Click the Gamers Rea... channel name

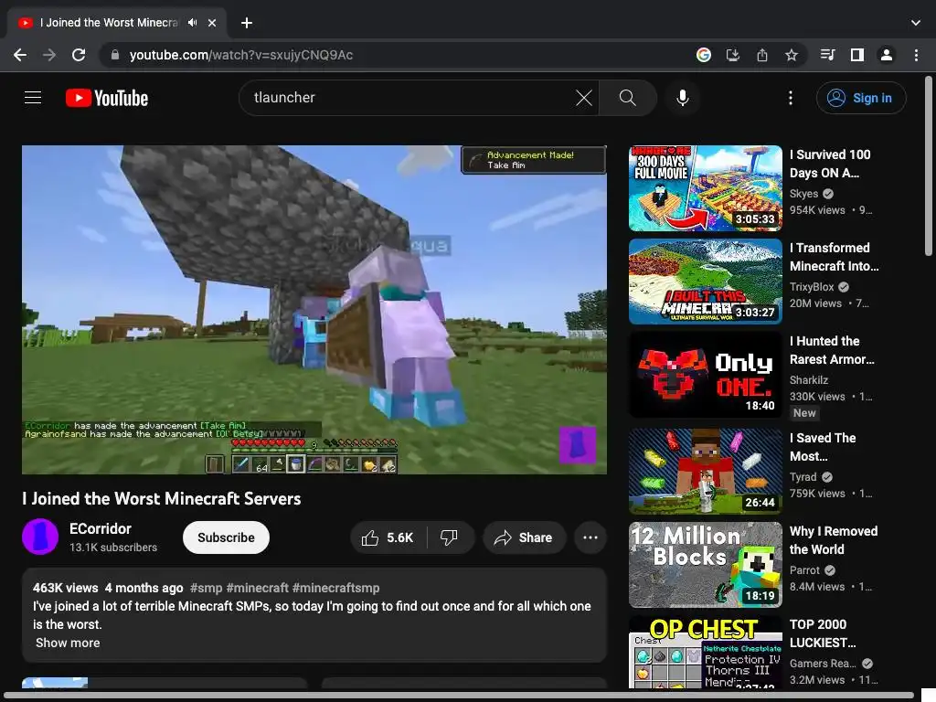[x=823, y=664]
